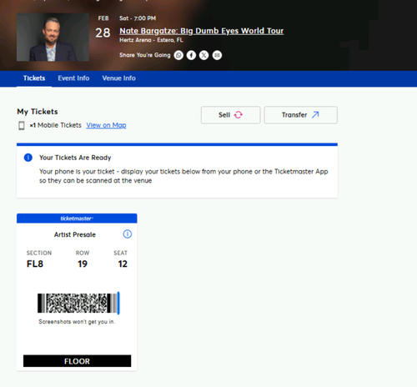Viewport: 417px width, 387px height.
Task: Click the 'Share You're Going' label
Action: coord(145,55)
